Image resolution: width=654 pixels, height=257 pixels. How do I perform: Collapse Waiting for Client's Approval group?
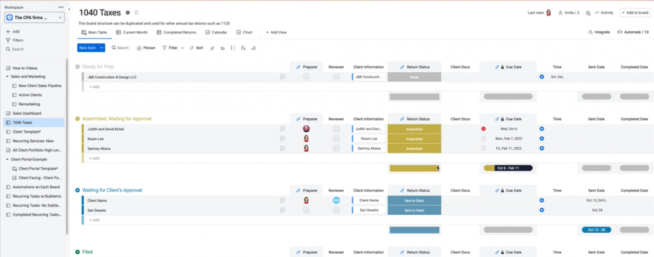click(77, 191)
